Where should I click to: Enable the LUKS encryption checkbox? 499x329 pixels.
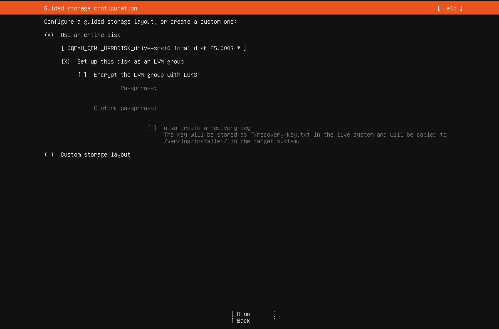(82, 75)
